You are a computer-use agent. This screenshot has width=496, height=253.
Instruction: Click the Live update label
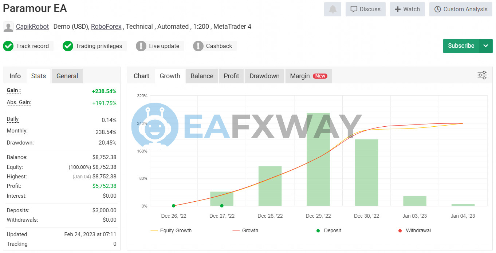click(x=164, y=46)
